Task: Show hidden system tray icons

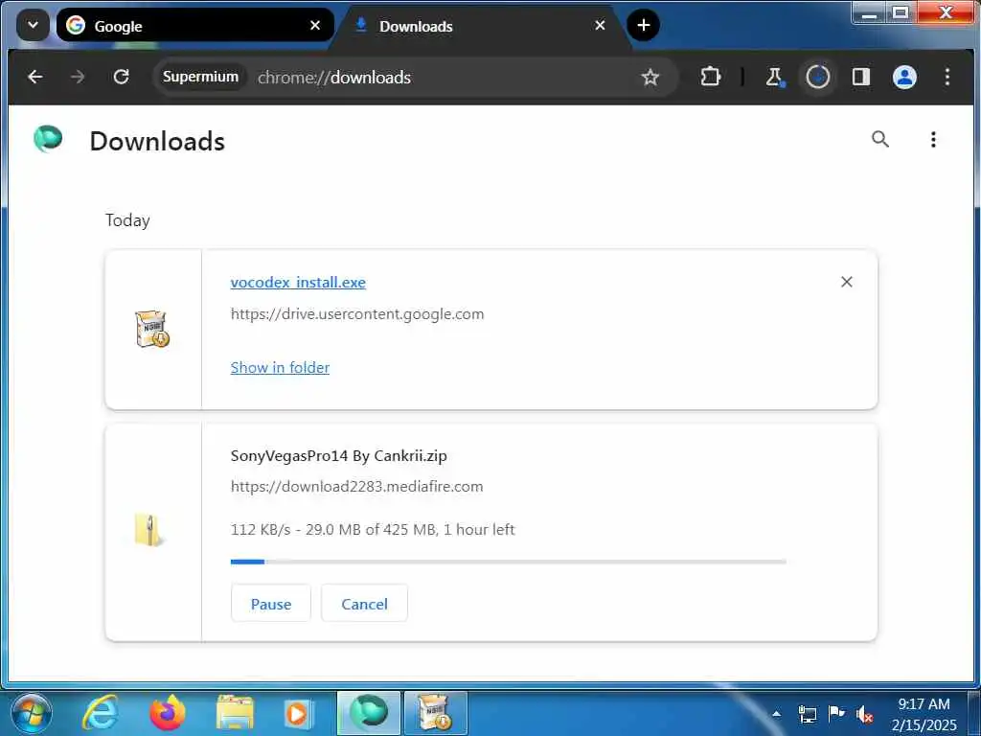Action: tap(776, 713)
